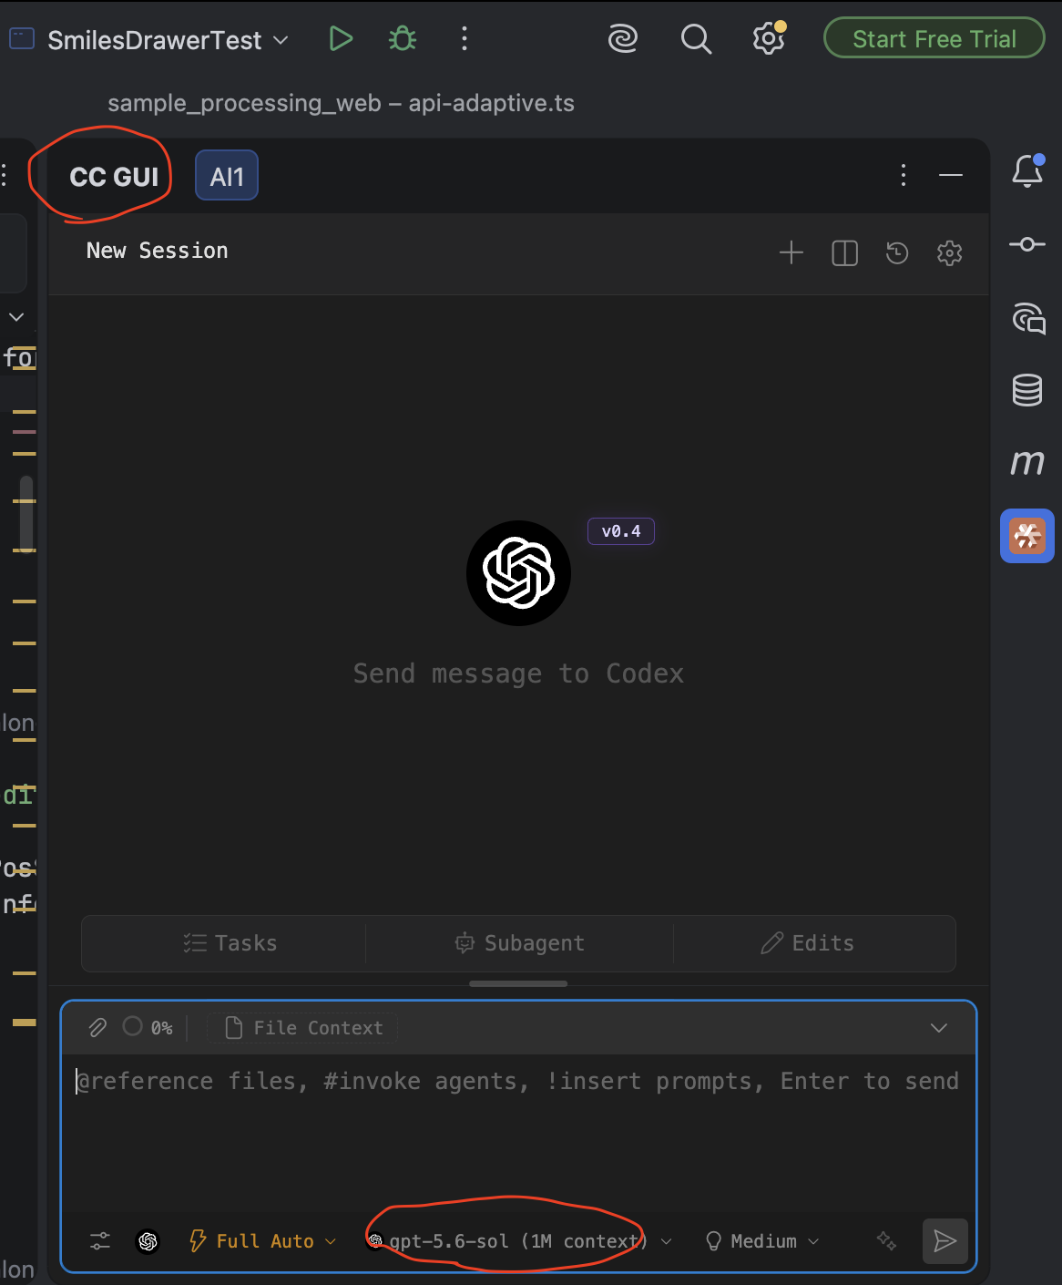Screen dimensions: 1062x1285
Task: Hide the CC GUI tool window
Action: (x=951, y=175)
